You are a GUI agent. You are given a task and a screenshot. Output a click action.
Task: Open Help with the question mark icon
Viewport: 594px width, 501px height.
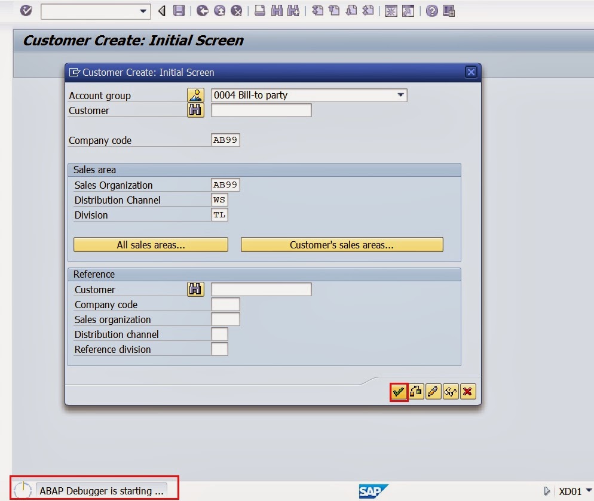point(433,11)
